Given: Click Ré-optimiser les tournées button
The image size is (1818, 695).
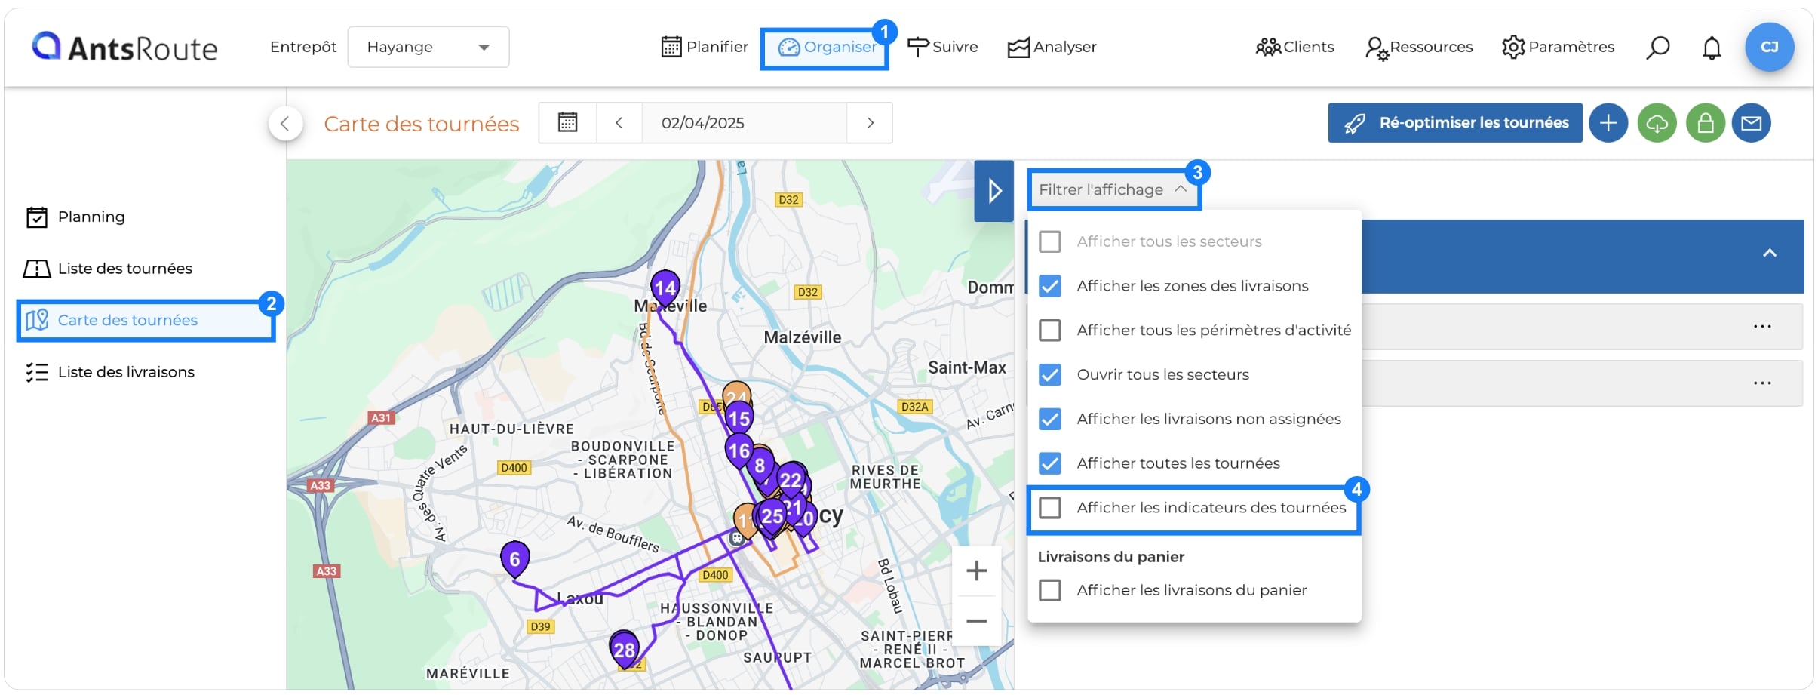Looking at the screenshot, I should pyautogui.click(x=1455, y=122).
